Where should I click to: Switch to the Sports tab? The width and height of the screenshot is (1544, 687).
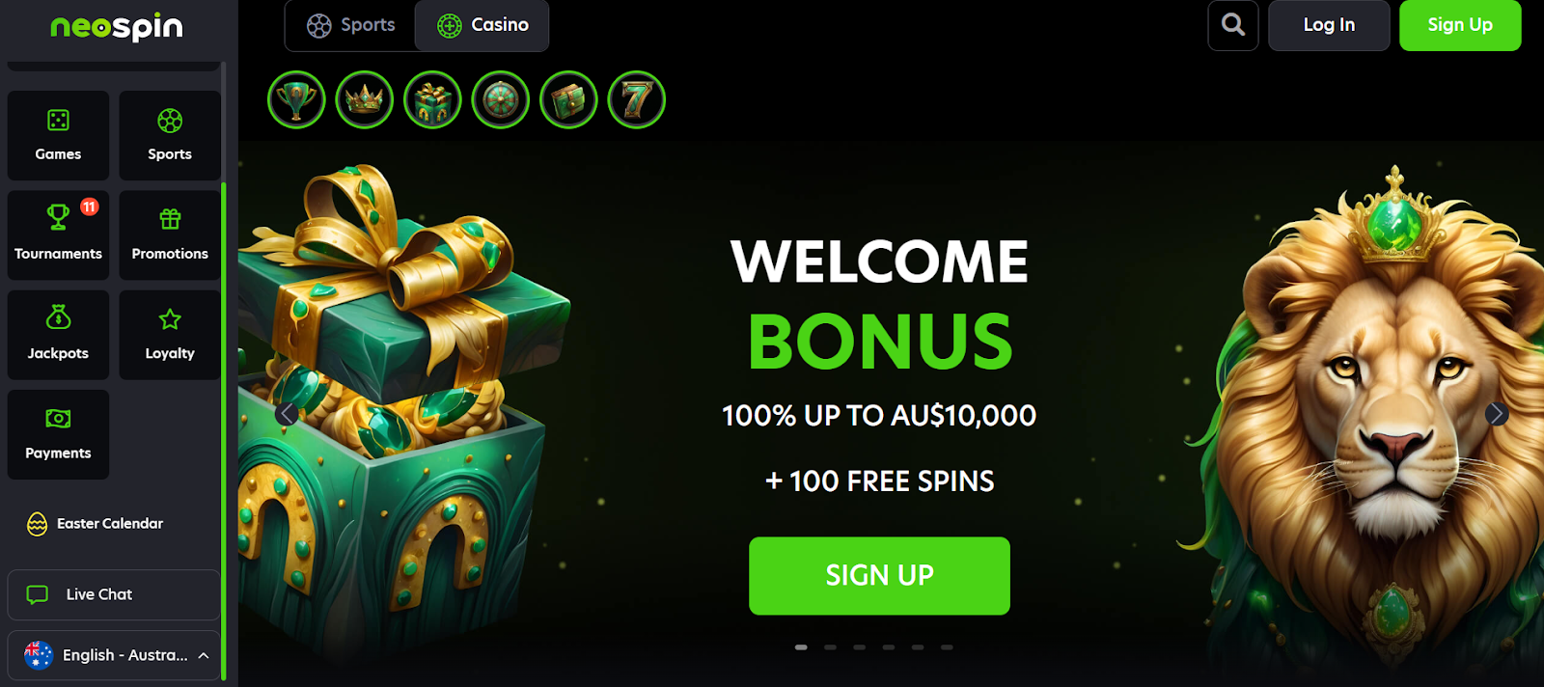click(350, 25)
